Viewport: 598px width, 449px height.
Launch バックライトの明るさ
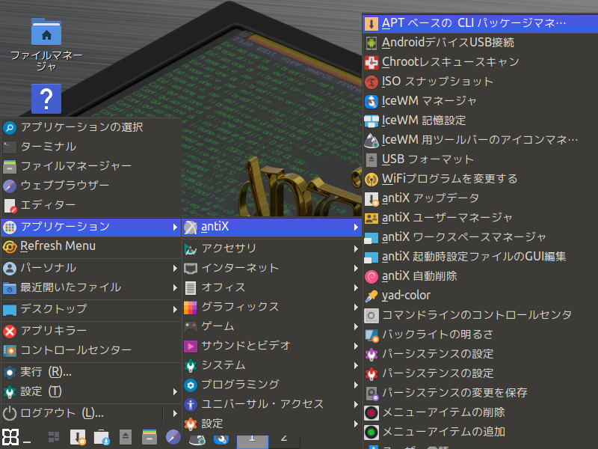click(x=481, y=335)
